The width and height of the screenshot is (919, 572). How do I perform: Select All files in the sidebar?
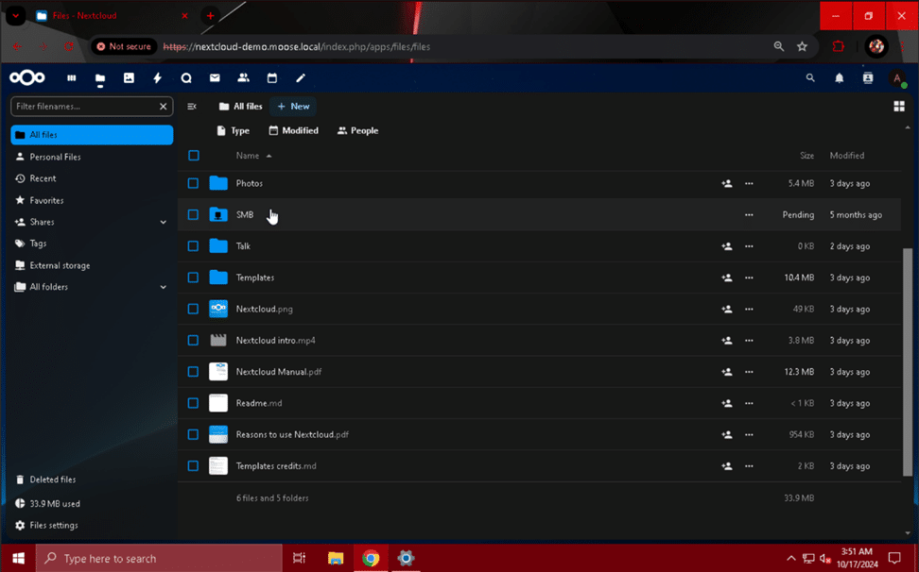[x=92, y=135]
